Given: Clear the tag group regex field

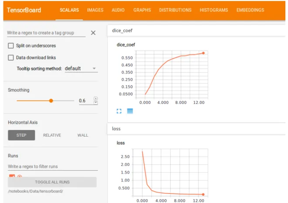Looking at the screenshot, I should 93,33.
